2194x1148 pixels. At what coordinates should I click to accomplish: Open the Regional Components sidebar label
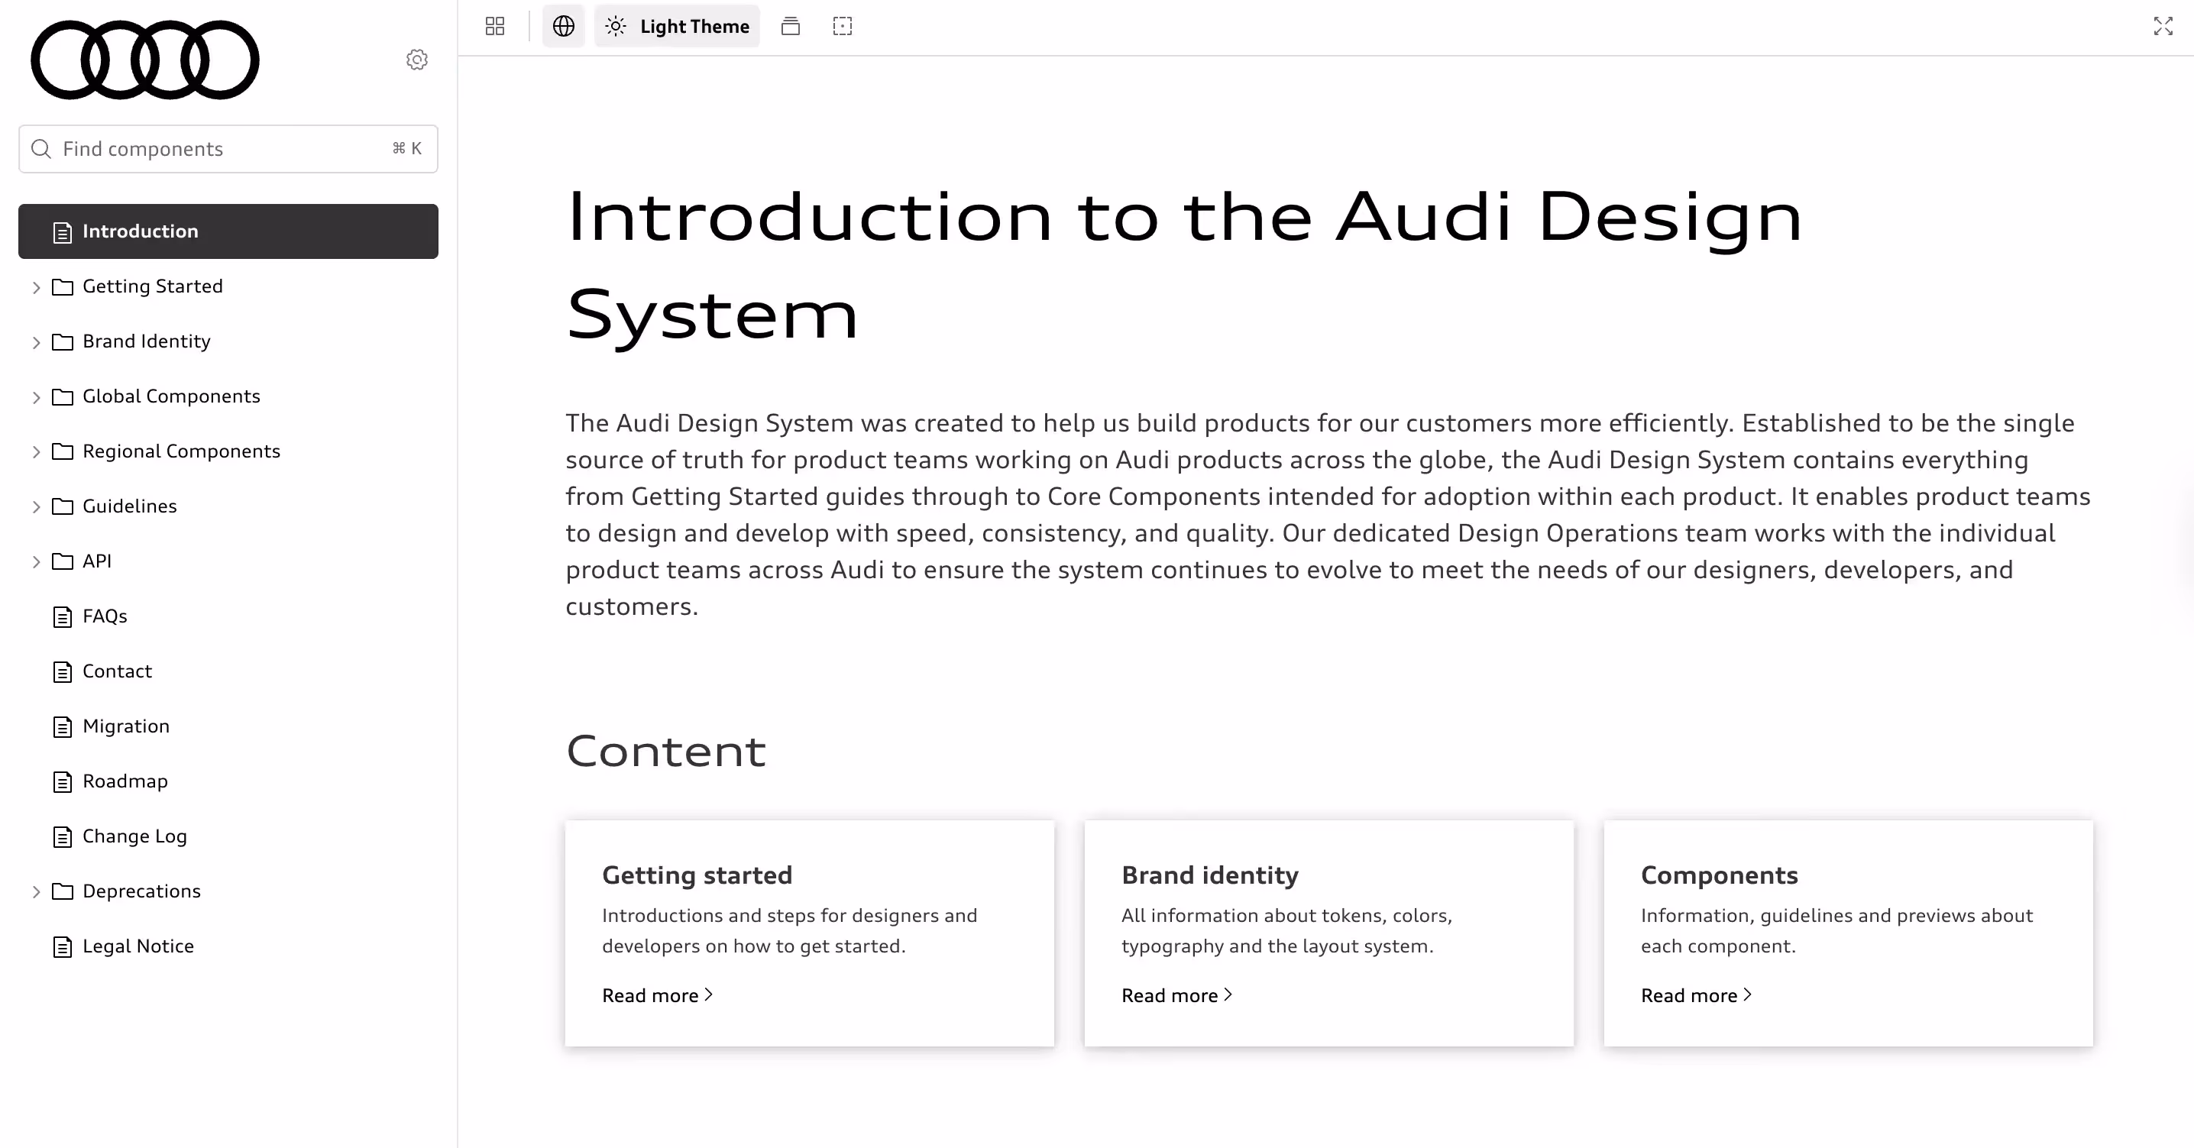coord(181,451)
